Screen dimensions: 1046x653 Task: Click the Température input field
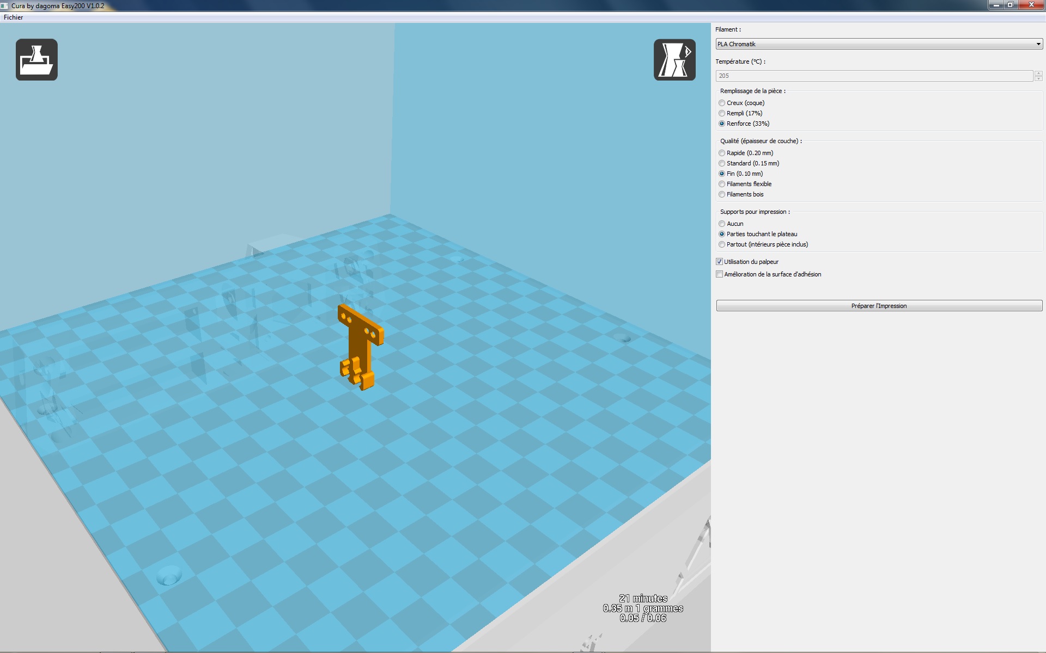[874, 76]
